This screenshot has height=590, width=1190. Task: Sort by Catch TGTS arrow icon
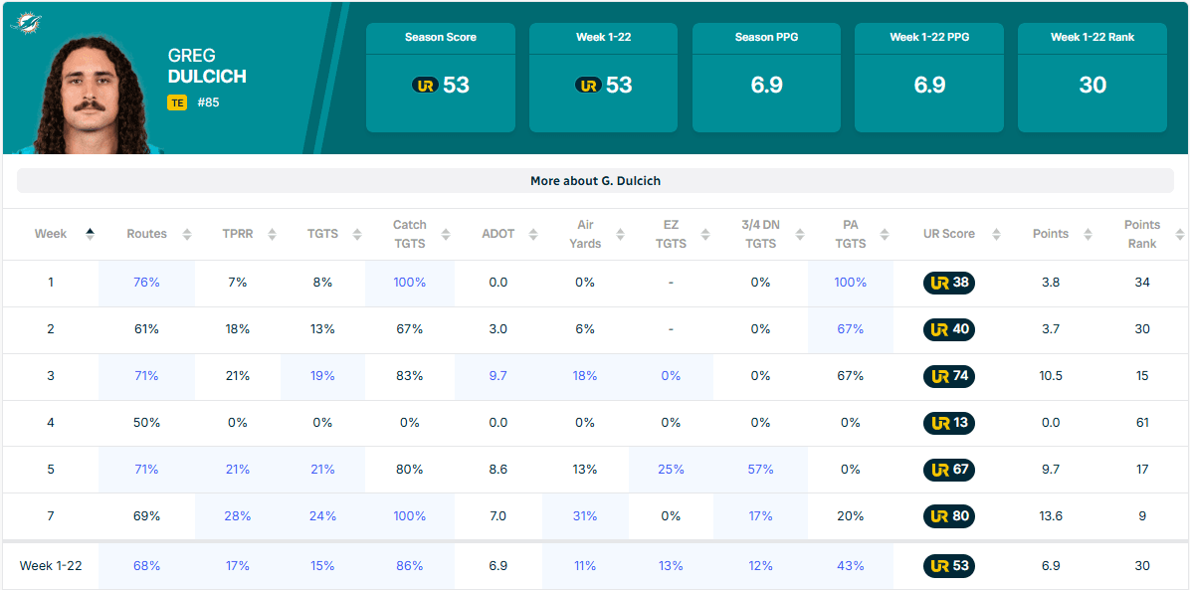tap(446, 234)
